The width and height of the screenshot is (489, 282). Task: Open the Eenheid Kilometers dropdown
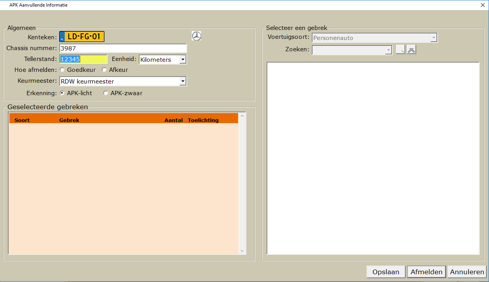tap(183, 60)
